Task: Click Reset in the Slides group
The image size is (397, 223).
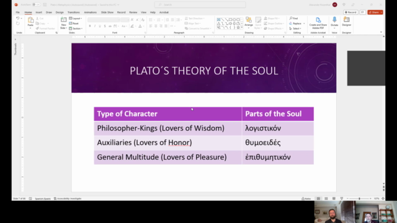Action: pos(74,24)
